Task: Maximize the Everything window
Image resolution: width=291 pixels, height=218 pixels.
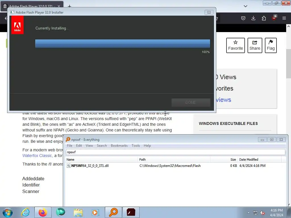Action: (272, 139)
